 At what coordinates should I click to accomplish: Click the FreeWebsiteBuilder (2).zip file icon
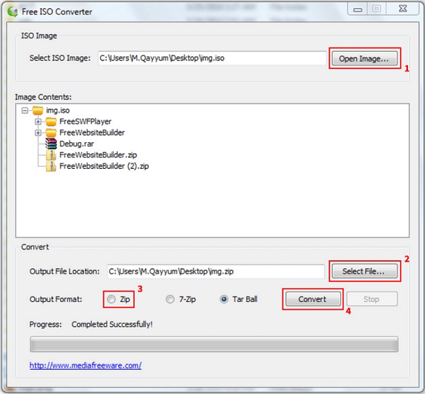click(x=52, y=166)
